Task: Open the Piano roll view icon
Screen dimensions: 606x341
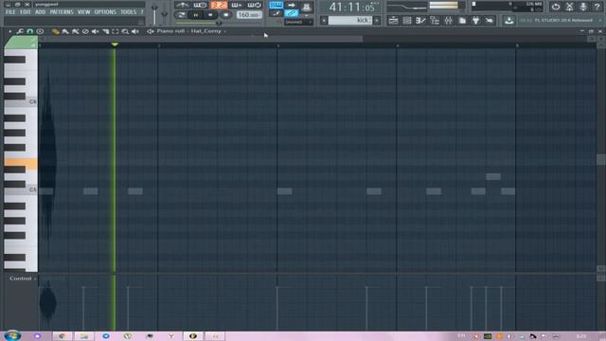Action: [x=420, y=21]
